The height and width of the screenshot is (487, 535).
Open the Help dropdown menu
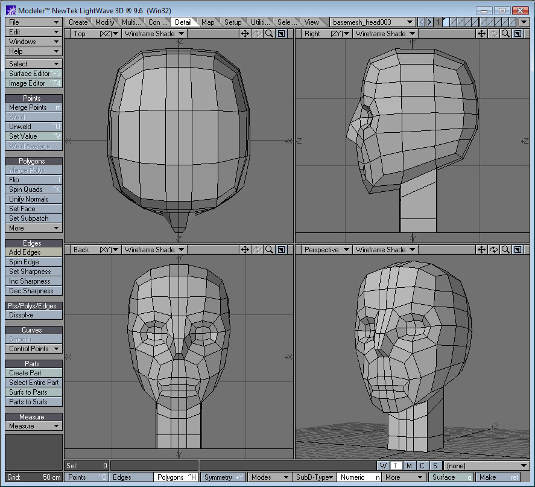click(34, 51)
